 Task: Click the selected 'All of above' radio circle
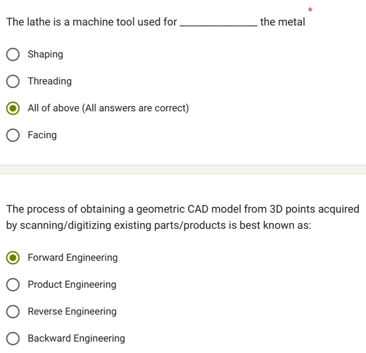pos(13,109)
